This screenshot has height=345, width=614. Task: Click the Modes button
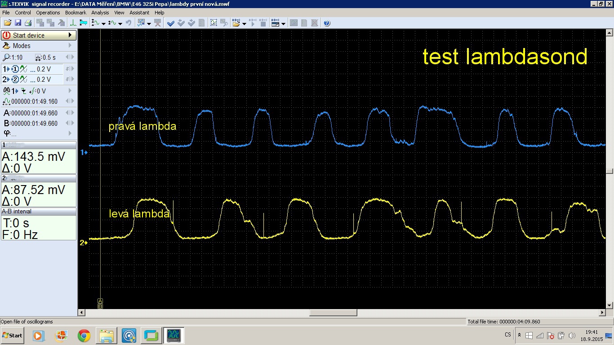(39, 45)
